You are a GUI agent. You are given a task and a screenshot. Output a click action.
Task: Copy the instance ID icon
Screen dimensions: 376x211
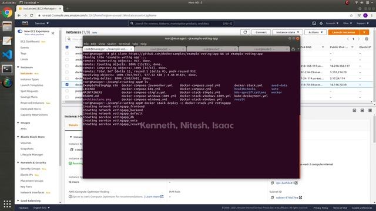[x=72, y=150]
